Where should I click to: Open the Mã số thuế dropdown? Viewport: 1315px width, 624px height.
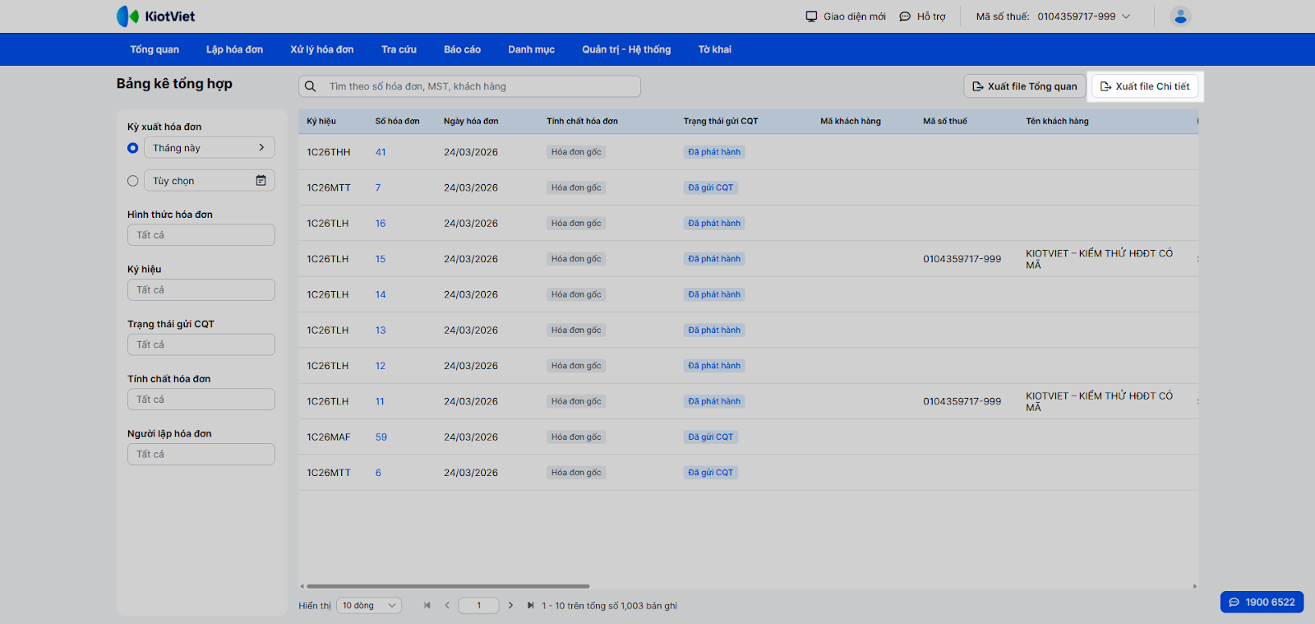1126,16
